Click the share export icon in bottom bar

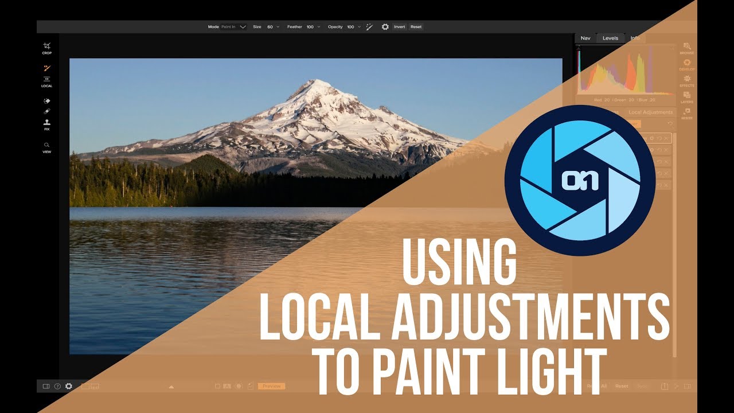click(x=665, y=387)
